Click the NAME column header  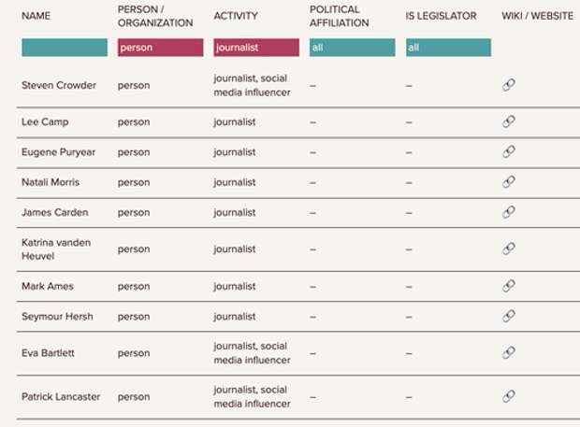click(36, 16)
